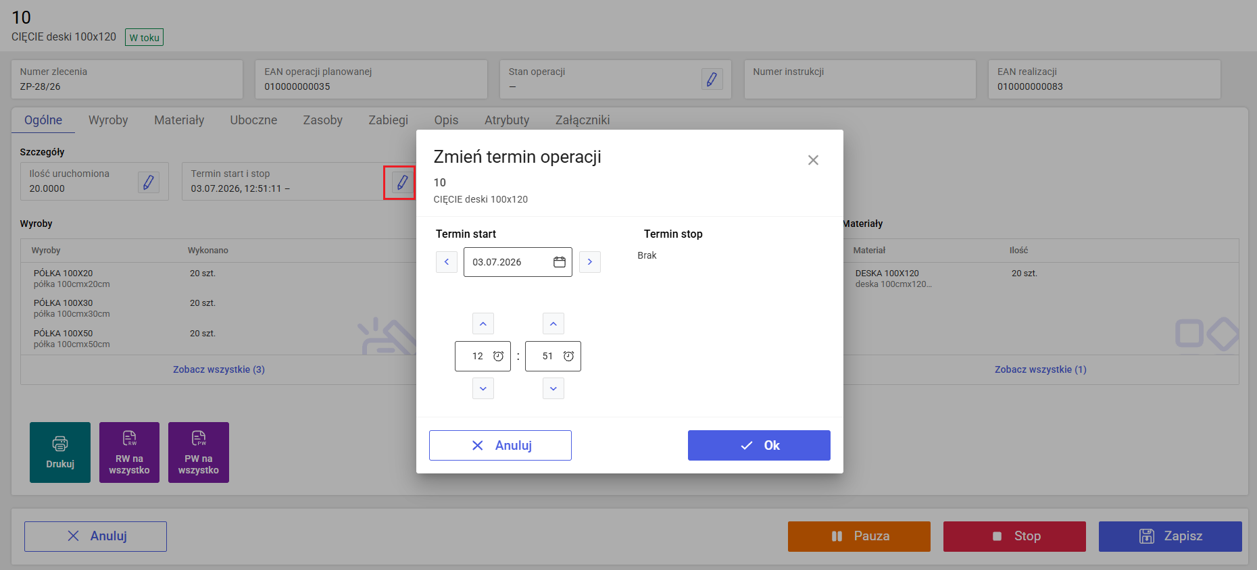1257x570 pixels.
Task: Go to previous day arrow
Action: click(x=447, y=262)
